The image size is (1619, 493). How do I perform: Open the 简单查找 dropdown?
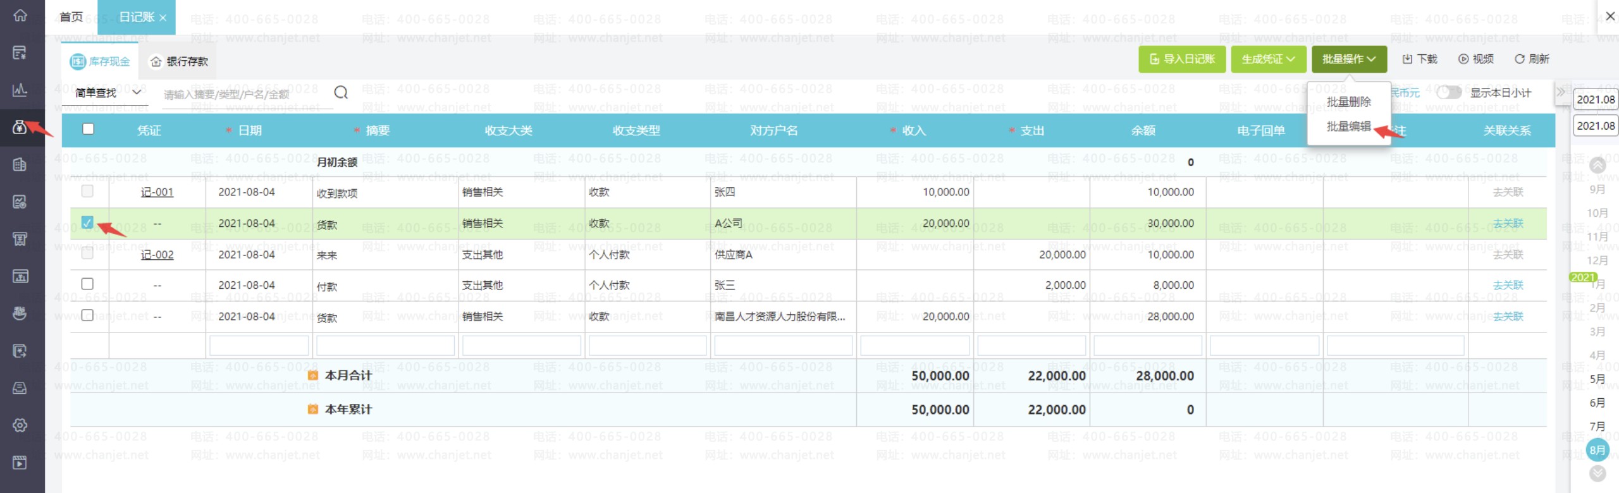(108, 93)
